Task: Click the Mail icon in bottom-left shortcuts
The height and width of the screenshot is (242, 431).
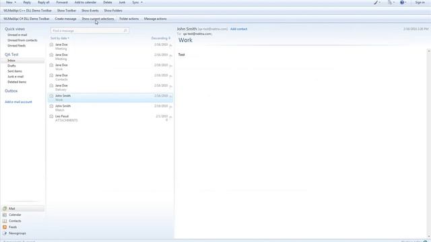Action: pyautogui.click(x=5, y=208)
